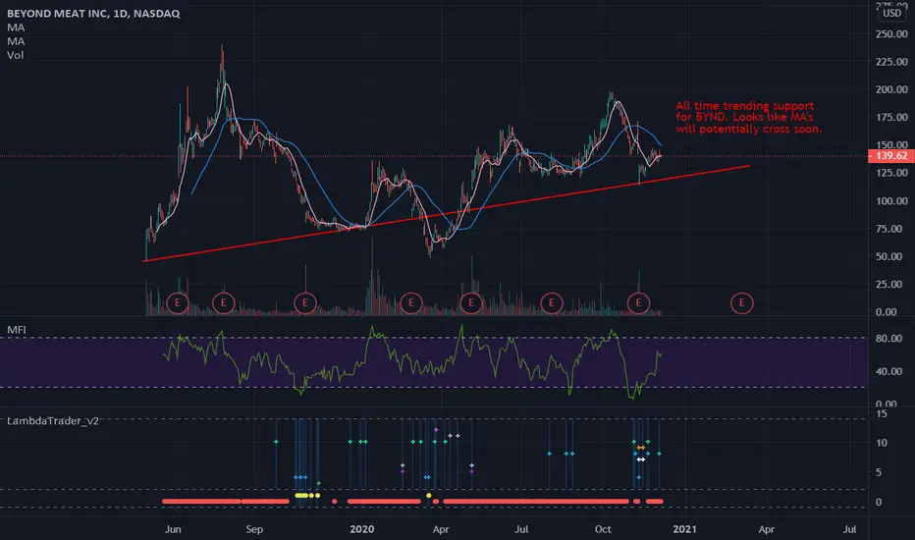Click the MFI 80.00 level label
This screenshot has height=540, width=915.
(x=888, y=339)
